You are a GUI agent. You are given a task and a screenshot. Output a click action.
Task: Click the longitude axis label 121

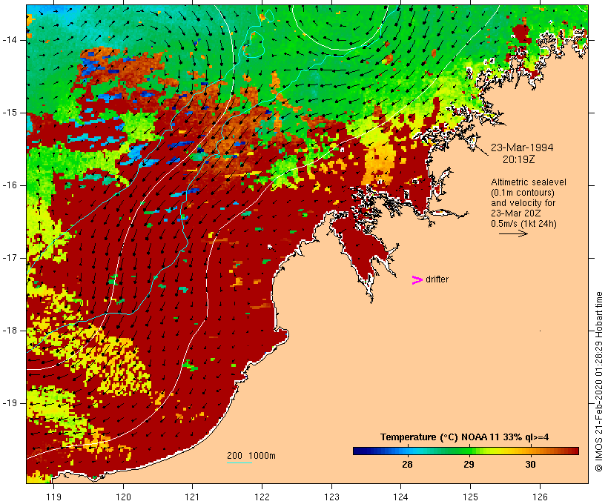click(192, 497)
